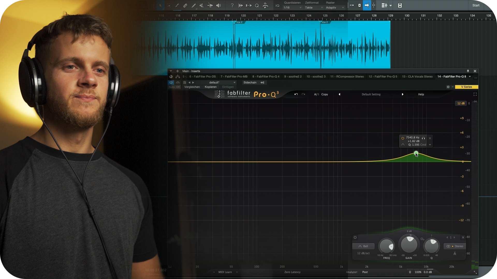Click the Copy A to B button
This screenshot has height=279, width=497.
pos(325,95)
